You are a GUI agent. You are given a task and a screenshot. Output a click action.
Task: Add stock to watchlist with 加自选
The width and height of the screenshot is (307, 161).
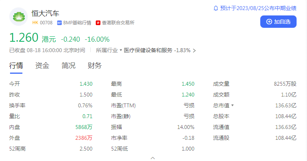point(278,22)
